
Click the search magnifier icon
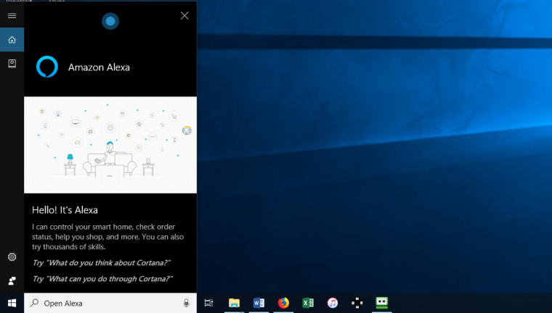(35, 302)
